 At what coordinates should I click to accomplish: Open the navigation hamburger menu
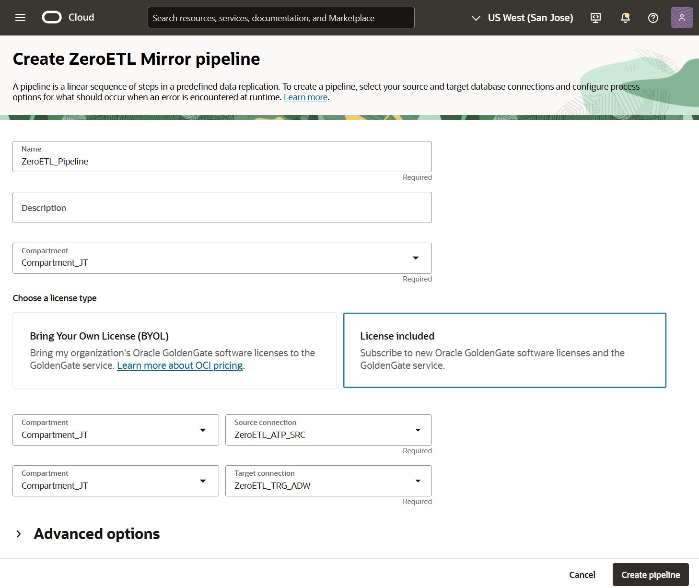(x=20, y=17)
